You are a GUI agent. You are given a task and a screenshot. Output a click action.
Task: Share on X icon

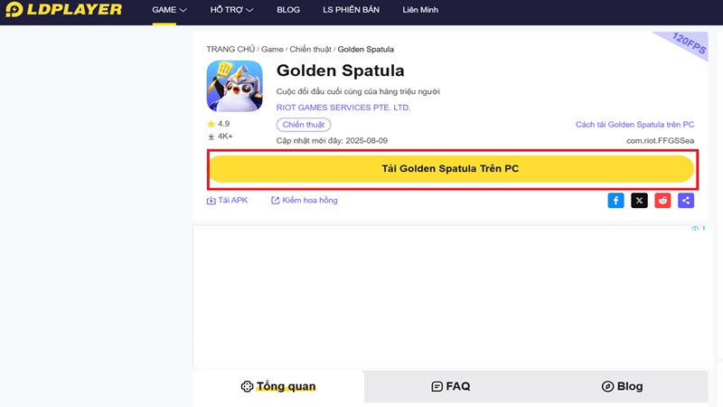[639, 200]
